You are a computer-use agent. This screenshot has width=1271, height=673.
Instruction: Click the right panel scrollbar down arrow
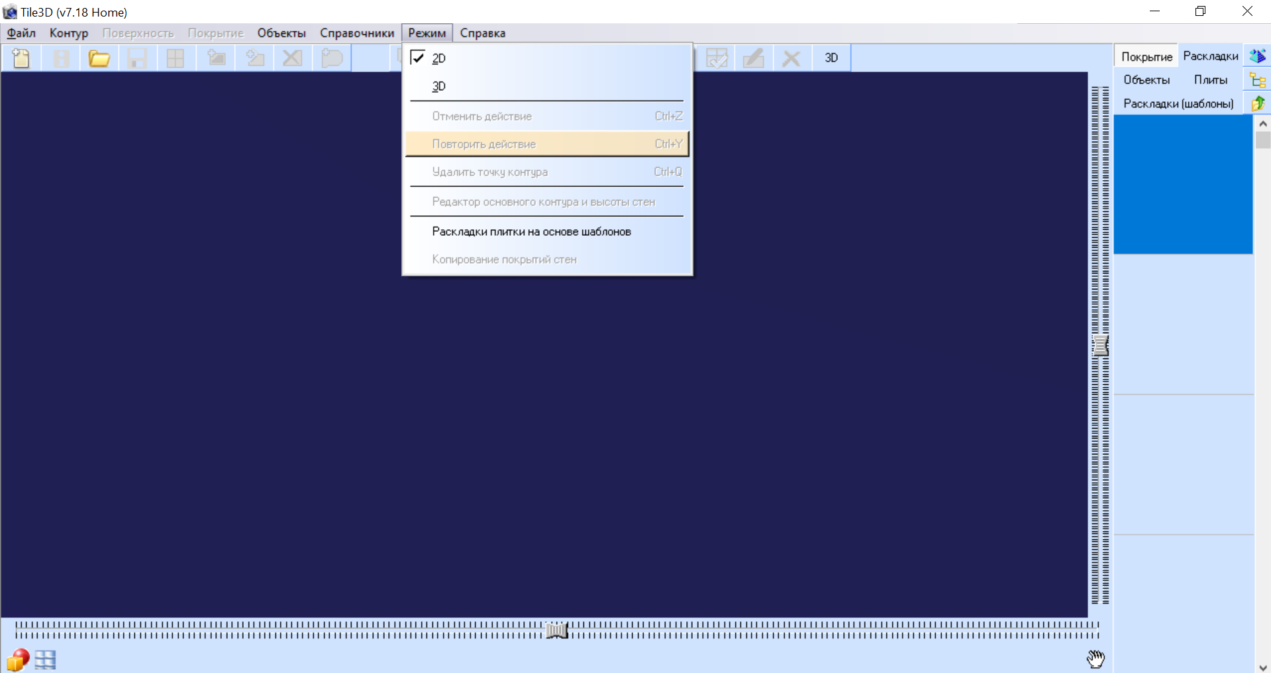[x=1263, y=667]
